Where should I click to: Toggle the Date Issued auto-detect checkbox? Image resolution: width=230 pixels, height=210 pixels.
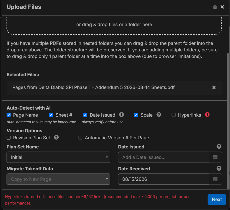(85, 115)
